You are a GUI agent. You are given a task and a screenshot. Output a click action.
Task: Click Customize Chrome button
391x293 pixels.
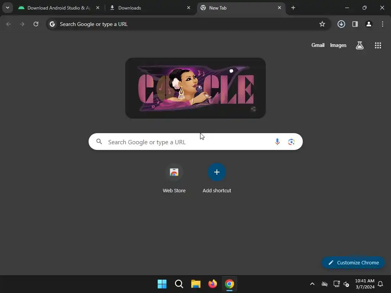click(x=353, y=262)
